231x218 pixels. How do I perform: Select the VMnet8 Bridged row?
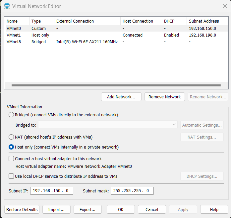coord(14,42)
